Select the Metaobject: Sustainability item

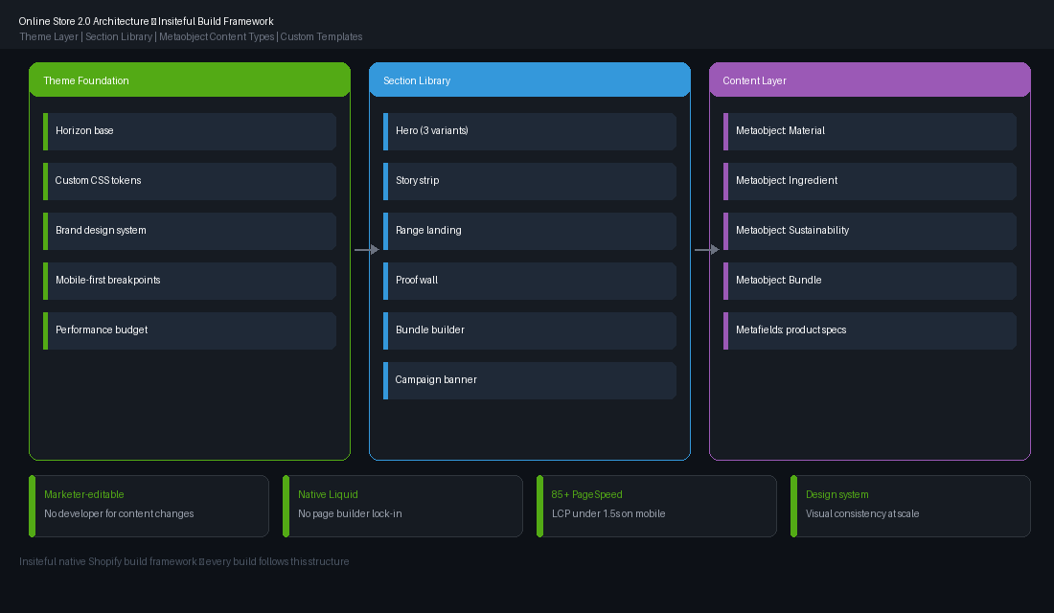[x=870, y=231]
